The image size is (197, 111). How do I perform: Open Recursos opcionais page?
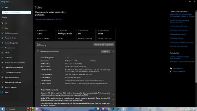pos(9,87)
